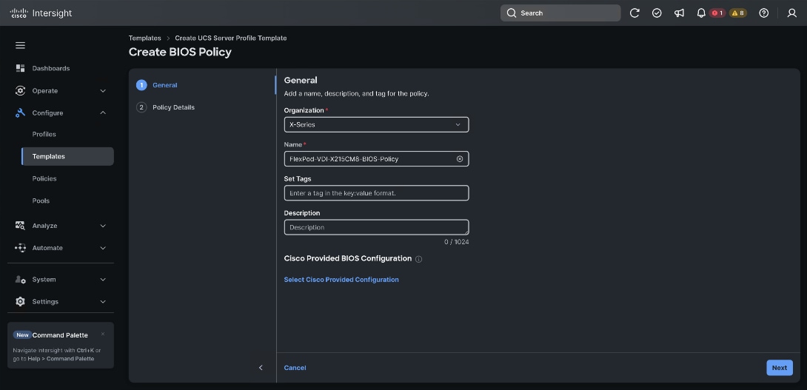The image size is (807, 390).
Task: Collapse the wizard steps panel
Action: pyautogui.click(x=261, y=367)
